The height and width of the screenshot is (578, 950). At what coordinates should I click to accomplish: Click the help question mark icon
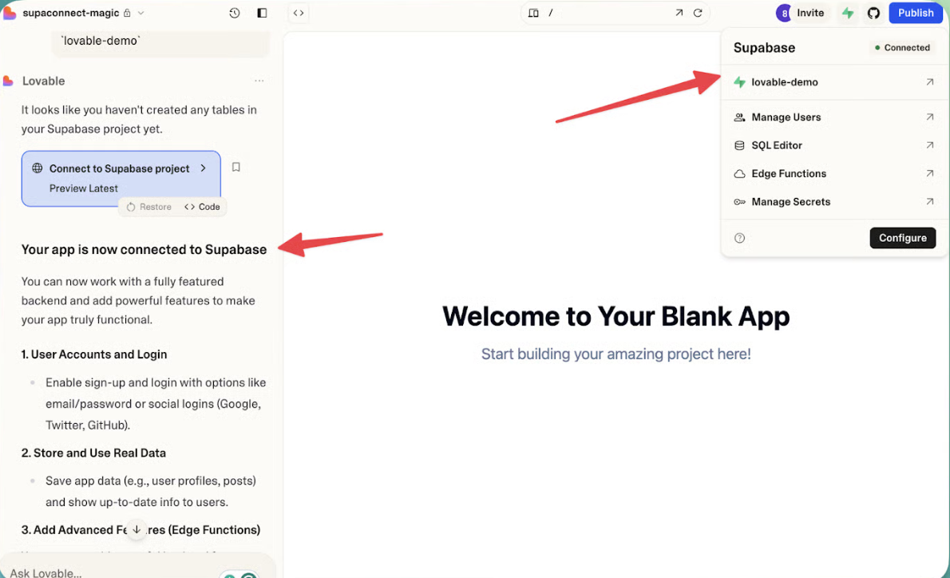(x=739, y=238)
